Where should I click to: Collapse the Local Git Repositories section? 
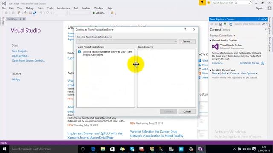click(210, 70)
